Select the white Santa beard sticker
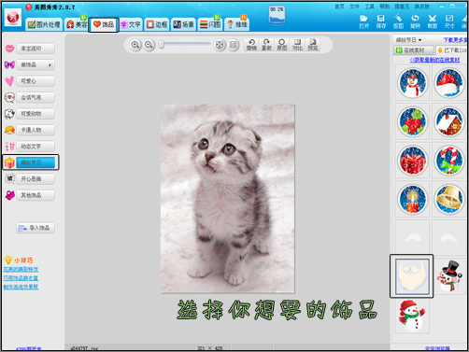 [x=412, y=276]
